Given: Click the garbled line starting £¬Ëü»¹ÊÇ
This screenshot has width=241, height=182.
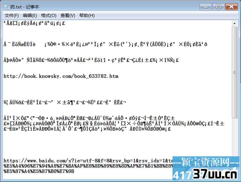Looking at the screenshot, I should [x=87, y=129].
